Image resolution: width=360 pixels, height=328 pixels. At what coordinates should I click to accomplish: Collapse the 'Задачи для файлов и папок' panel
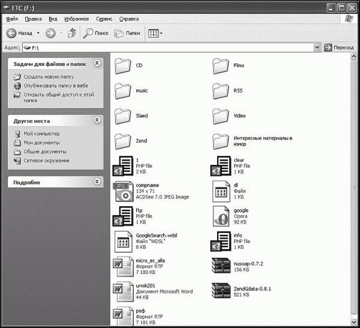tap(97, 63)
